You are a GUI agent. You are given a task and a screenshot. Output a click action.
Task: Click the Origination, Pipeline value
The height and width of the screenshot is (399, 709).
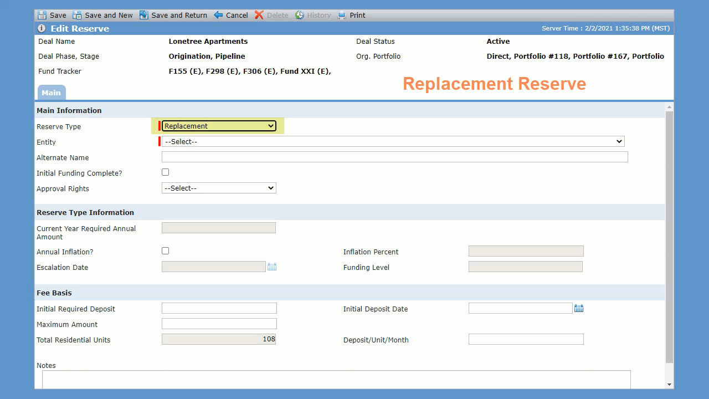coord(207,57)
